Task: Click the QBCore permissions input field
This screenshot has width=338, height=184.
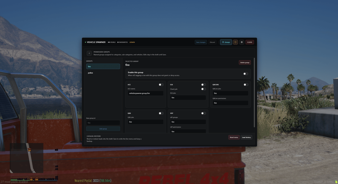Action: 230,103
